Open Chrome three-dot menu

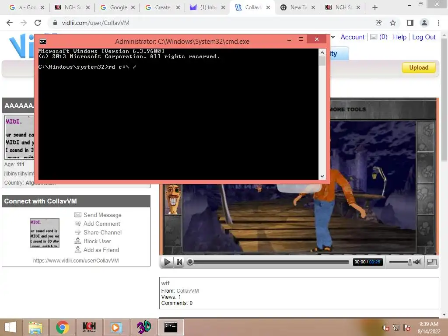(438, 23)
